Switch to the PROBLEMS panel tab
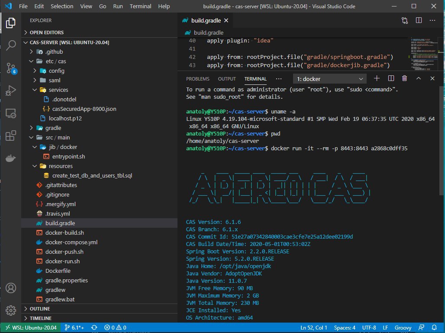Image resolution: width=445 pixels, height=333 pixels. [197, 79]
